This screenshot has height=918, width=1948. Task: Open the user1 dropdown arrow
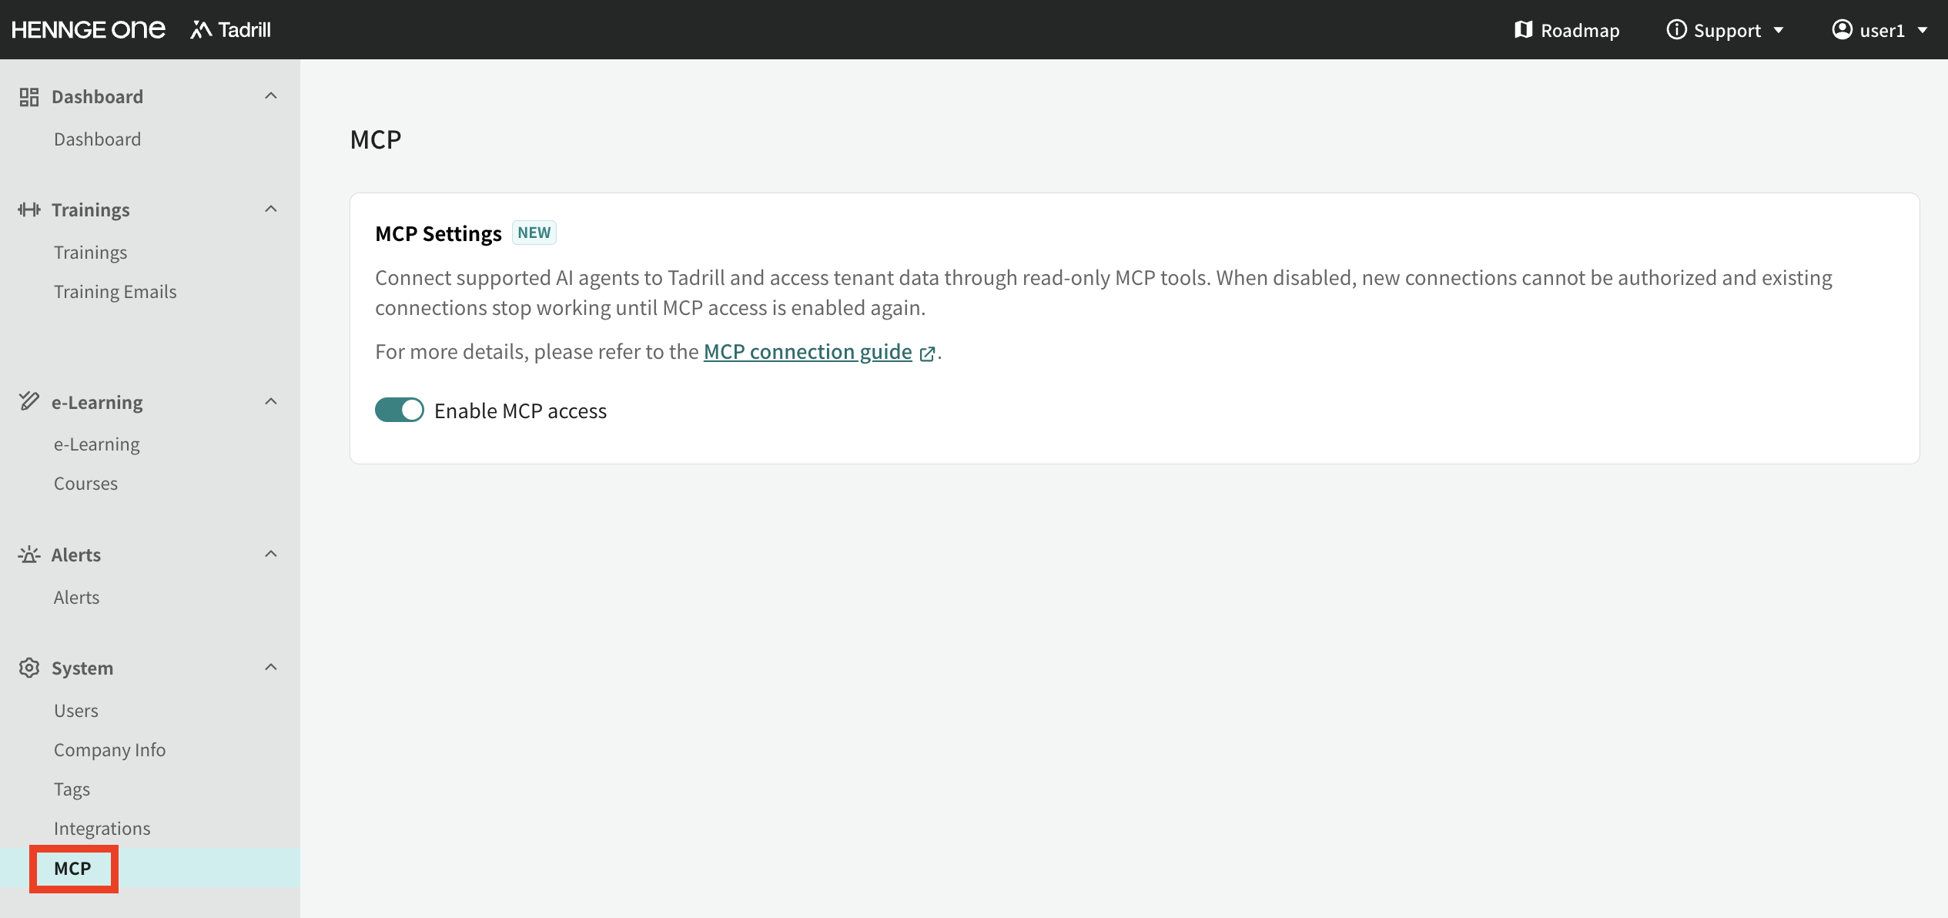point(1923,31)
